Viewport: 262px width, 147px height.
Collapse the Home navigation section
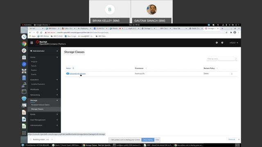tap(44, 57)
